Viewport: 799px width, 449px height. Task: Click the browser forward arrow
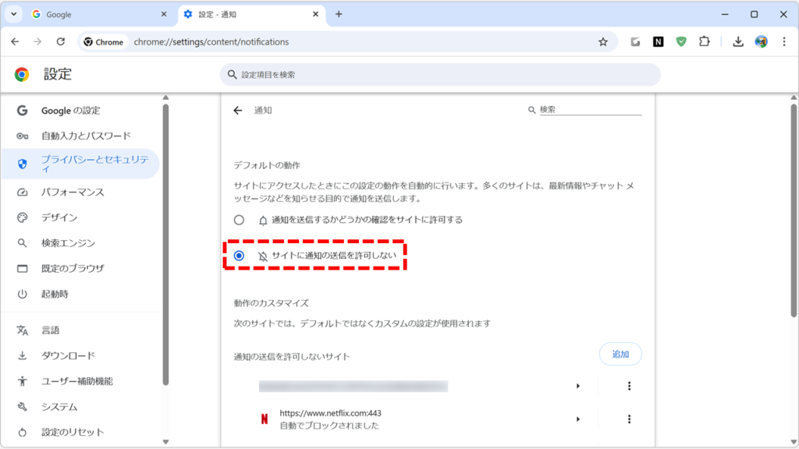point(37,42)
